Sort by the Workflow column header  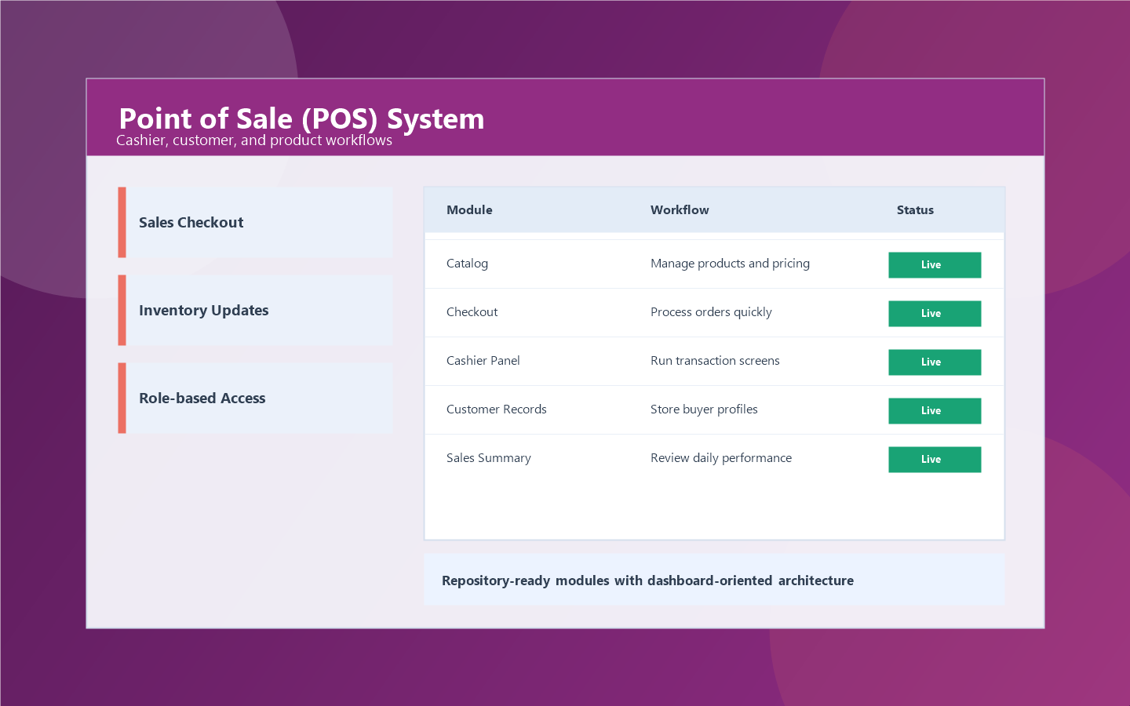(680, 209)
